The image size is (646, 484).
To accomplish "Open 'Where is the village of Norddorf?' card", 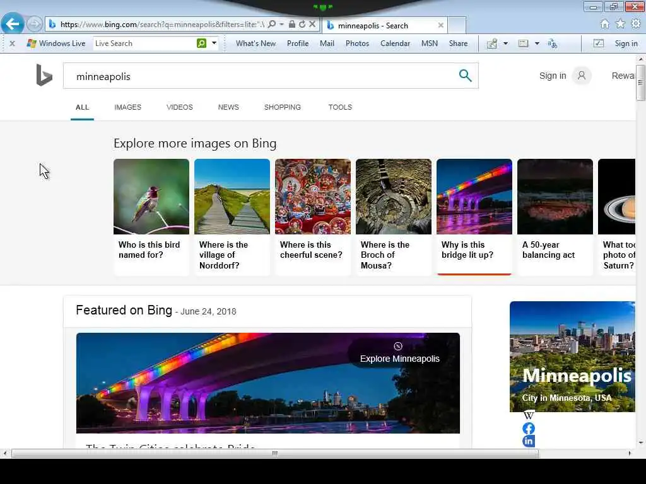I will click(232, 217).
